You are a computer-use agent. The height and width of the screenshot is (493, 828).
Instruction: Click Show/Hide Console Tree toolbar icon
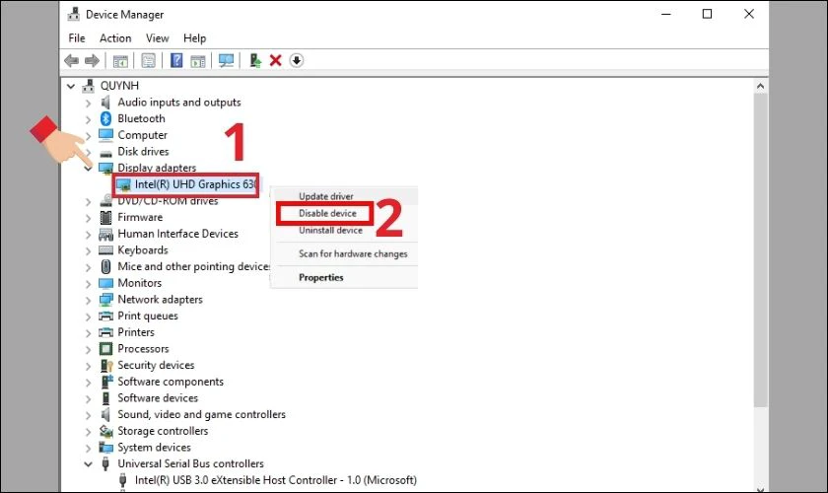click(x=120, y=61)
